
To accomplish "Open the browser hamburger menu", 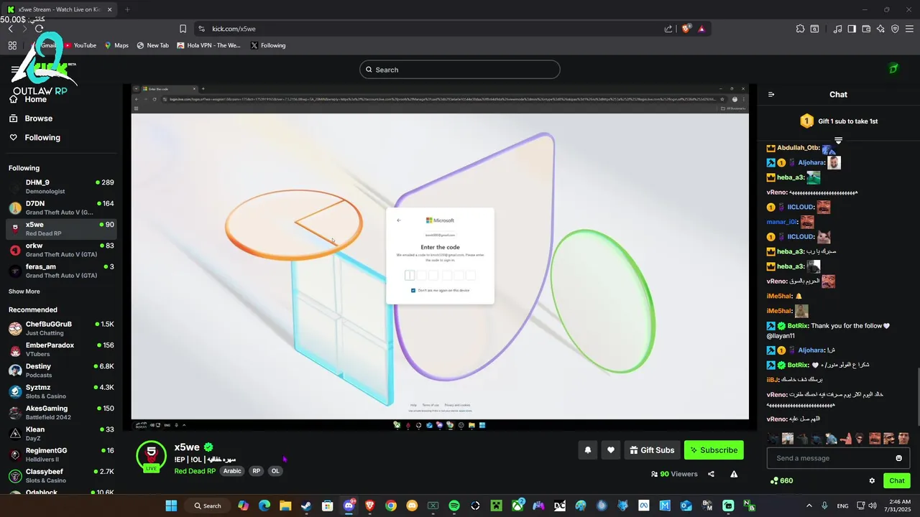I will point(910,29).
